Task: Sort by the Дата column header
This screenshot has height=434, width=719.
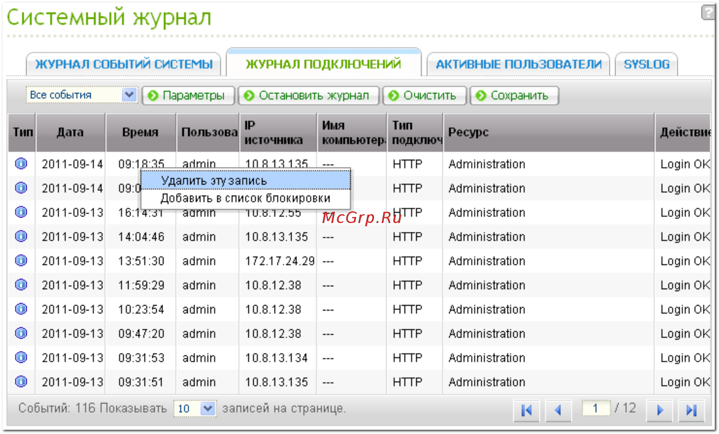Action: coord(70,132)
